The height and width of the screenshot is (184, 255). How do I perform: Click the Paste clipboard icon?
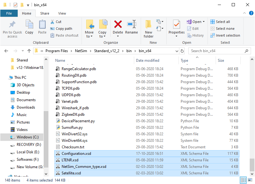click(42, 25)
